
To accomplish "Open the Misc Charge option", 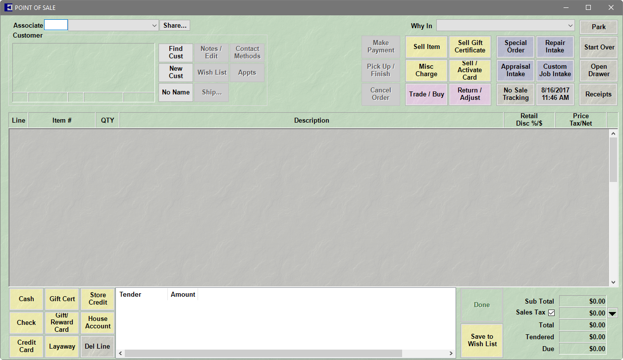I will pyautogui.click(x=426, y=70).
